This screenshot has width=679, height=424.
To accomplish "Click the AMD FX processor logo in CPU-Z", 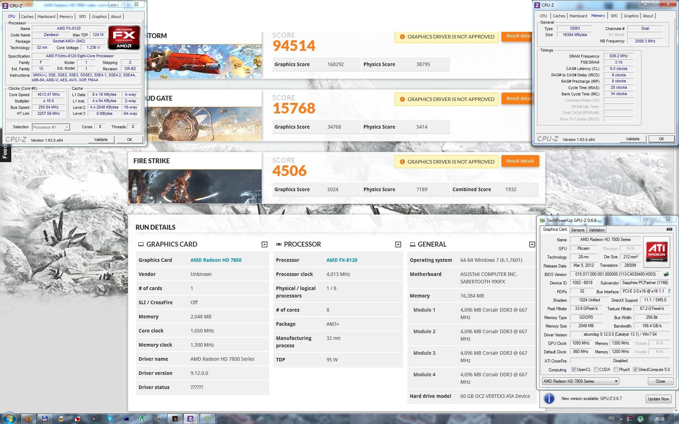I will point(124,37).
